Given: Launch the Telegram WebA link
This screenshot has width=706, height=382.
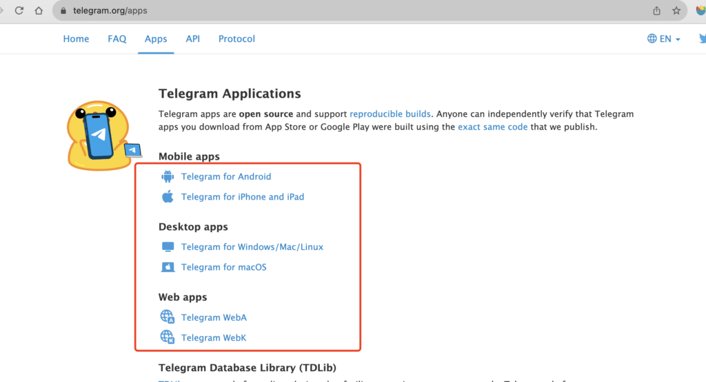Looking at the screenshot, I should click(x=214, y=317).
